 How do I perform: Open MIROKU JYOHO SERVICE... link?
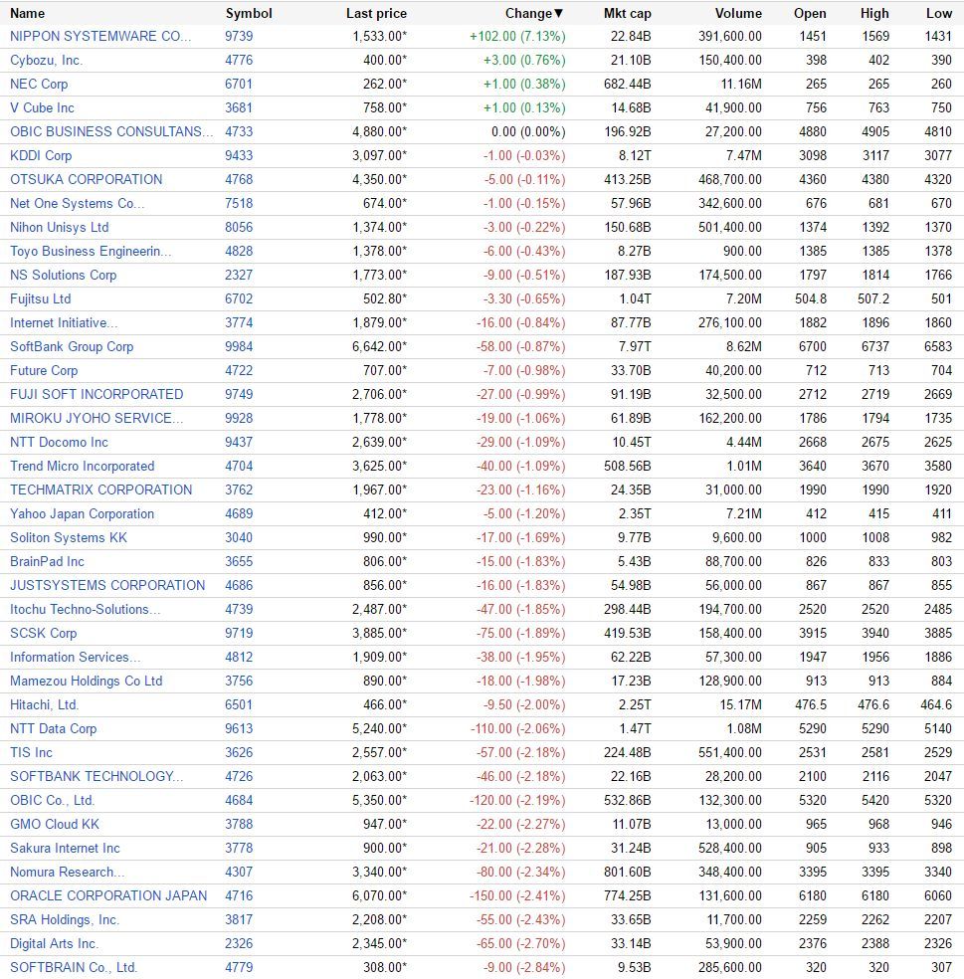[96, 418]
